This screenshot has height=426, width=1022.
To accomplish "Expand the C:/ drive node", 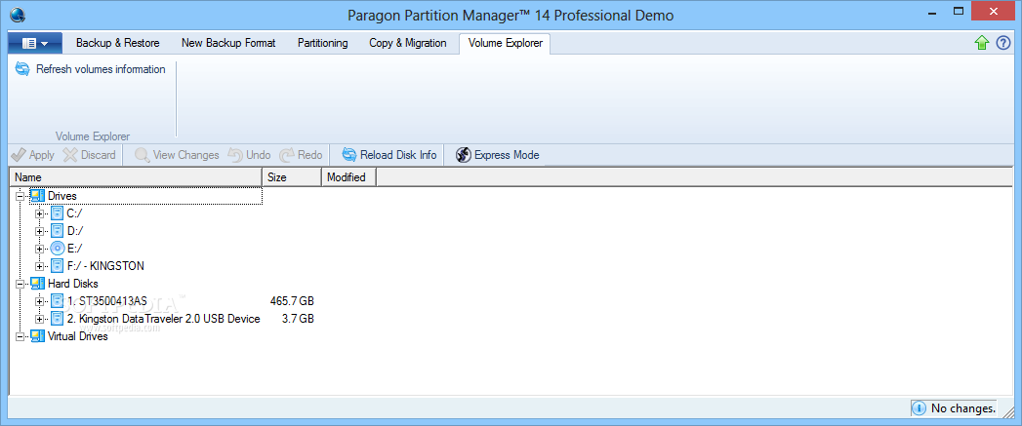I will [40, 213].
